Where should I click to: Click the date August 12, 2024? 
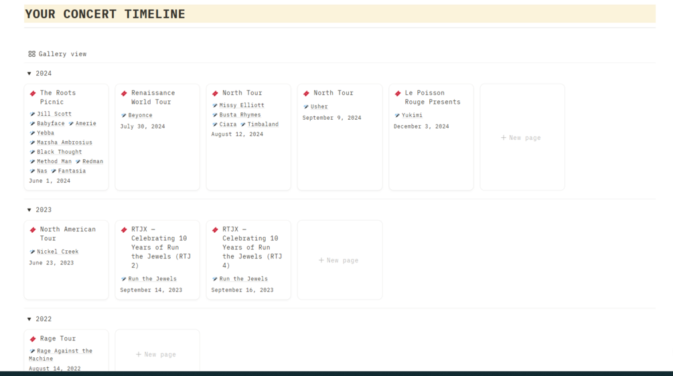(237, 134)
